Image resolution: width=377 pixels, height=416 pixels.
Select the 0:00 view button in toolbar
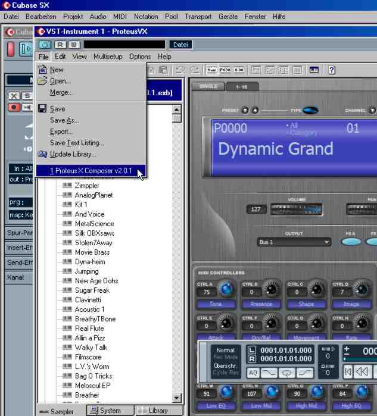click(x=239, y=70)
